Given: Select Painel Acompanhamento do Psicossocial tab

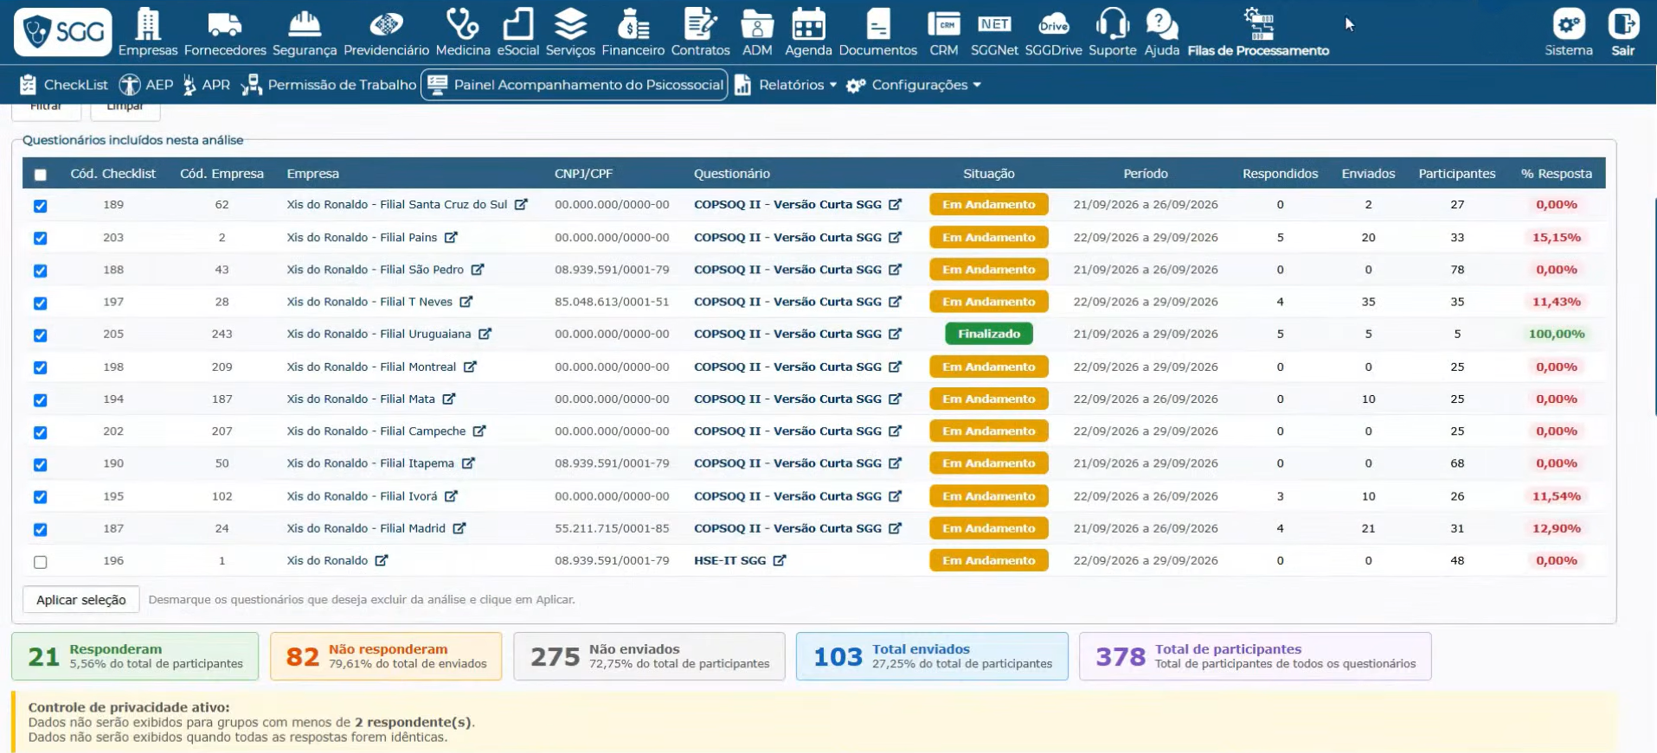Looking at the screenshot, I should 575,85.
